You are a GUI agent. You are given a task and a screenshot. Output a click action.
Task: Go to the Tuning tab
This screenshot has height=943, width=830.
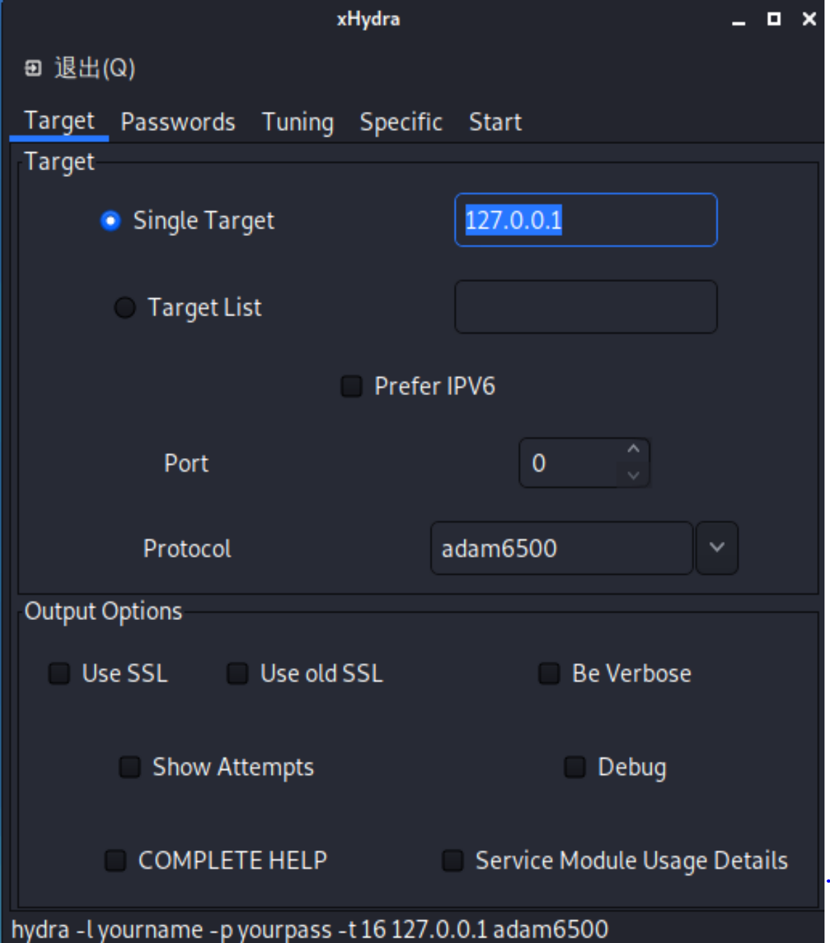point(298,122)
